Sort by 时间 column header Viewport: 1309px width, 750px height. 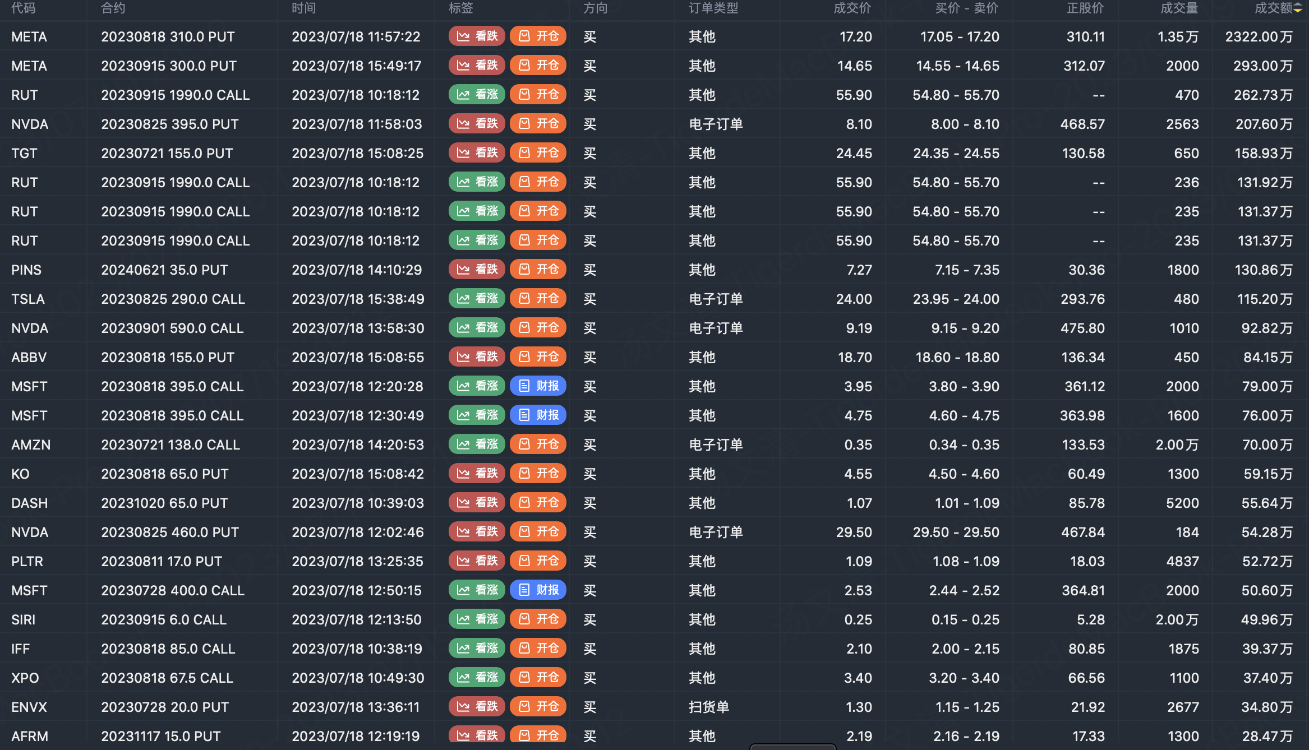(303, 8)
